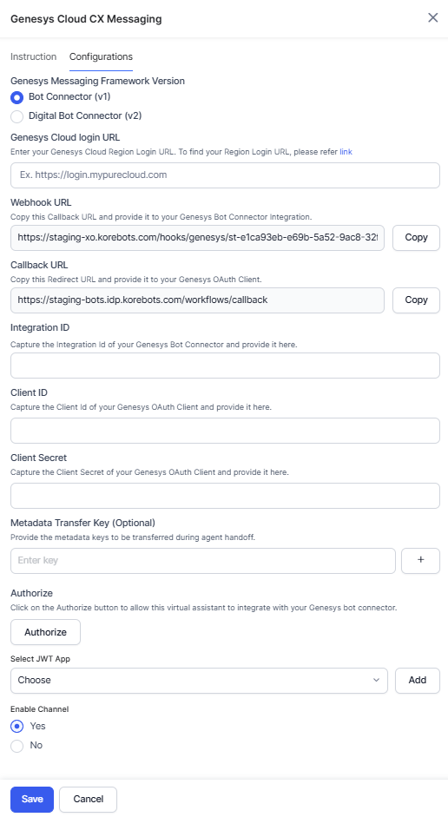Add a new JWT App
The image size is (448, 817).
[x=418, y=681]
